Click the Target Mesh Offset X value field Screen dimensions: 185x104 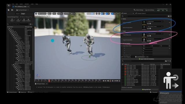147,48
